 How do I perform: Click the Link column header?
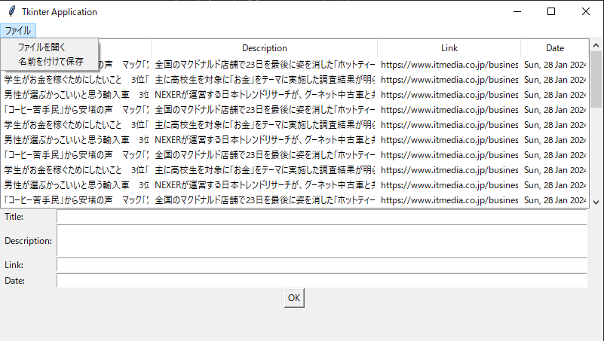449,48
